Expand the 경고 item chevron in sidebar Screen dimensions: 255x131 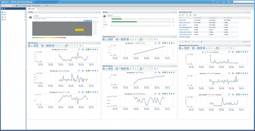(x=25, y=12)
